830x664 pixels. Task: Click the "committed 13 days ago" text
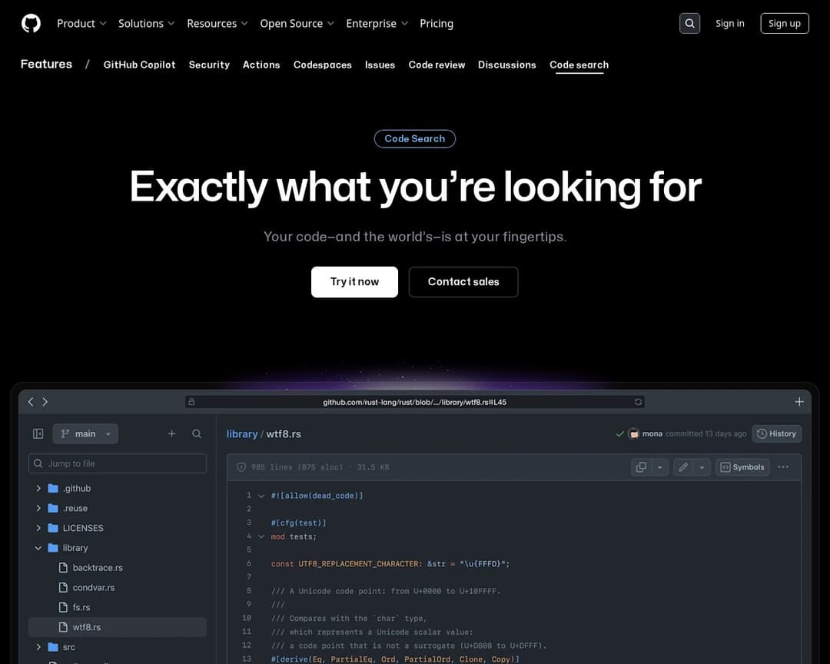coord(705,433)
